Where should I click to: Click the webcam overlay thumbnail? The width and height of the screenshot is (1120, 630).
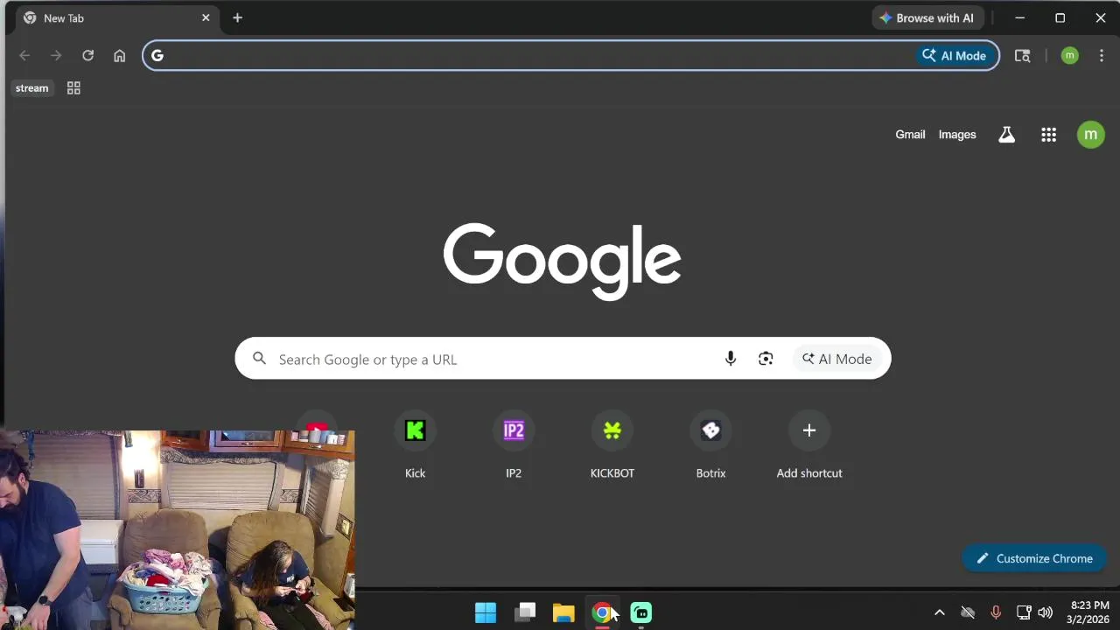(x=178, y=530)
